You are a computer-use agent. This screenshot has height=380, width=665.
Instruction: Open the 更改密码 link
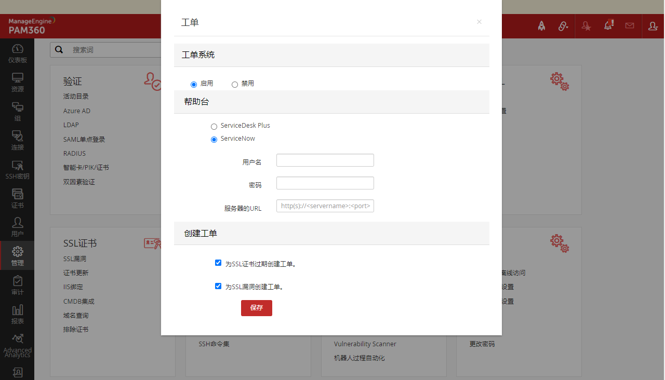click(x=482, y=344)
